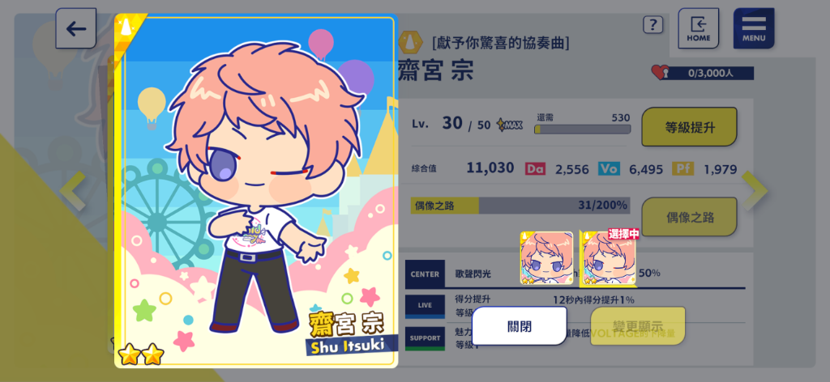Tap the Vo vocal stat icon
This screenshot has width=830, height=382.
(x=609, y=168)
